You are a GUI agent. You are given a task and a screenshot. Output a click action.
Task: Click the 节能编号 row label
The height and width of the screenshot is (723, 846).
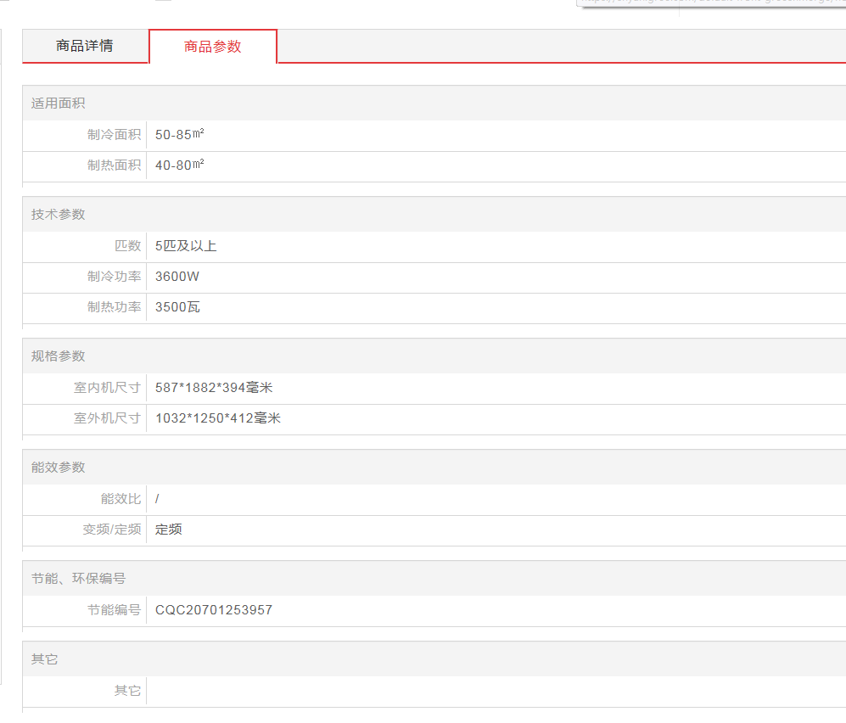[x=114, y=610]
